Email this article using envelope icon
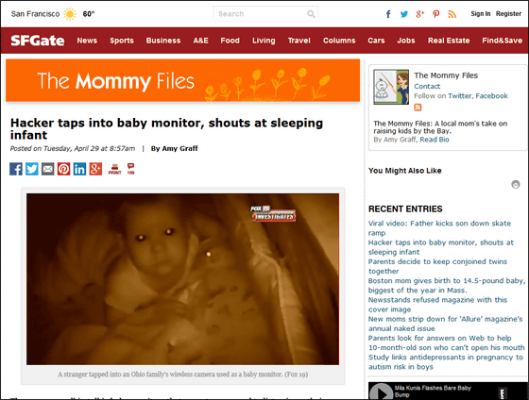 coord(47,169)
